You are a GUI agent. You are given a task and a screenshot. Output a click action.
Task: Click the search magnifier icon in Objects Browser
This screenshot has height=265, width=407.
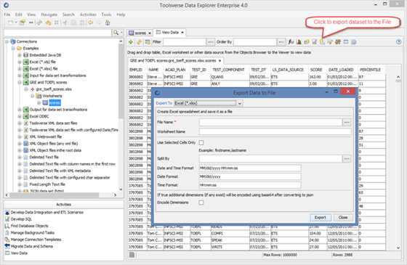(x=116, y=33)
